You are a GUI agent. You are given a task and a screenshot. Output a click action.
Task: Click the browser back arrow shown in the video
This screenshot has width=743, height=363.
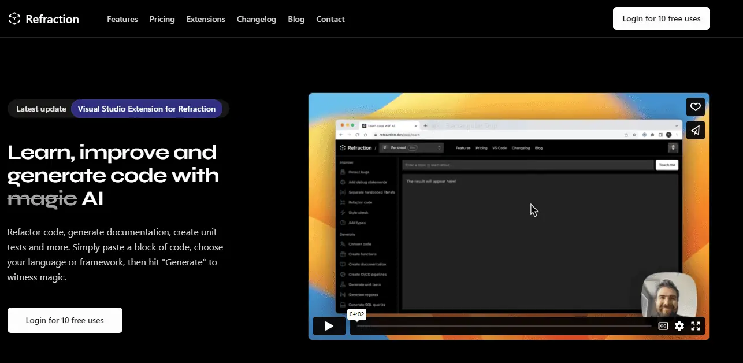(x=341, y=135)
